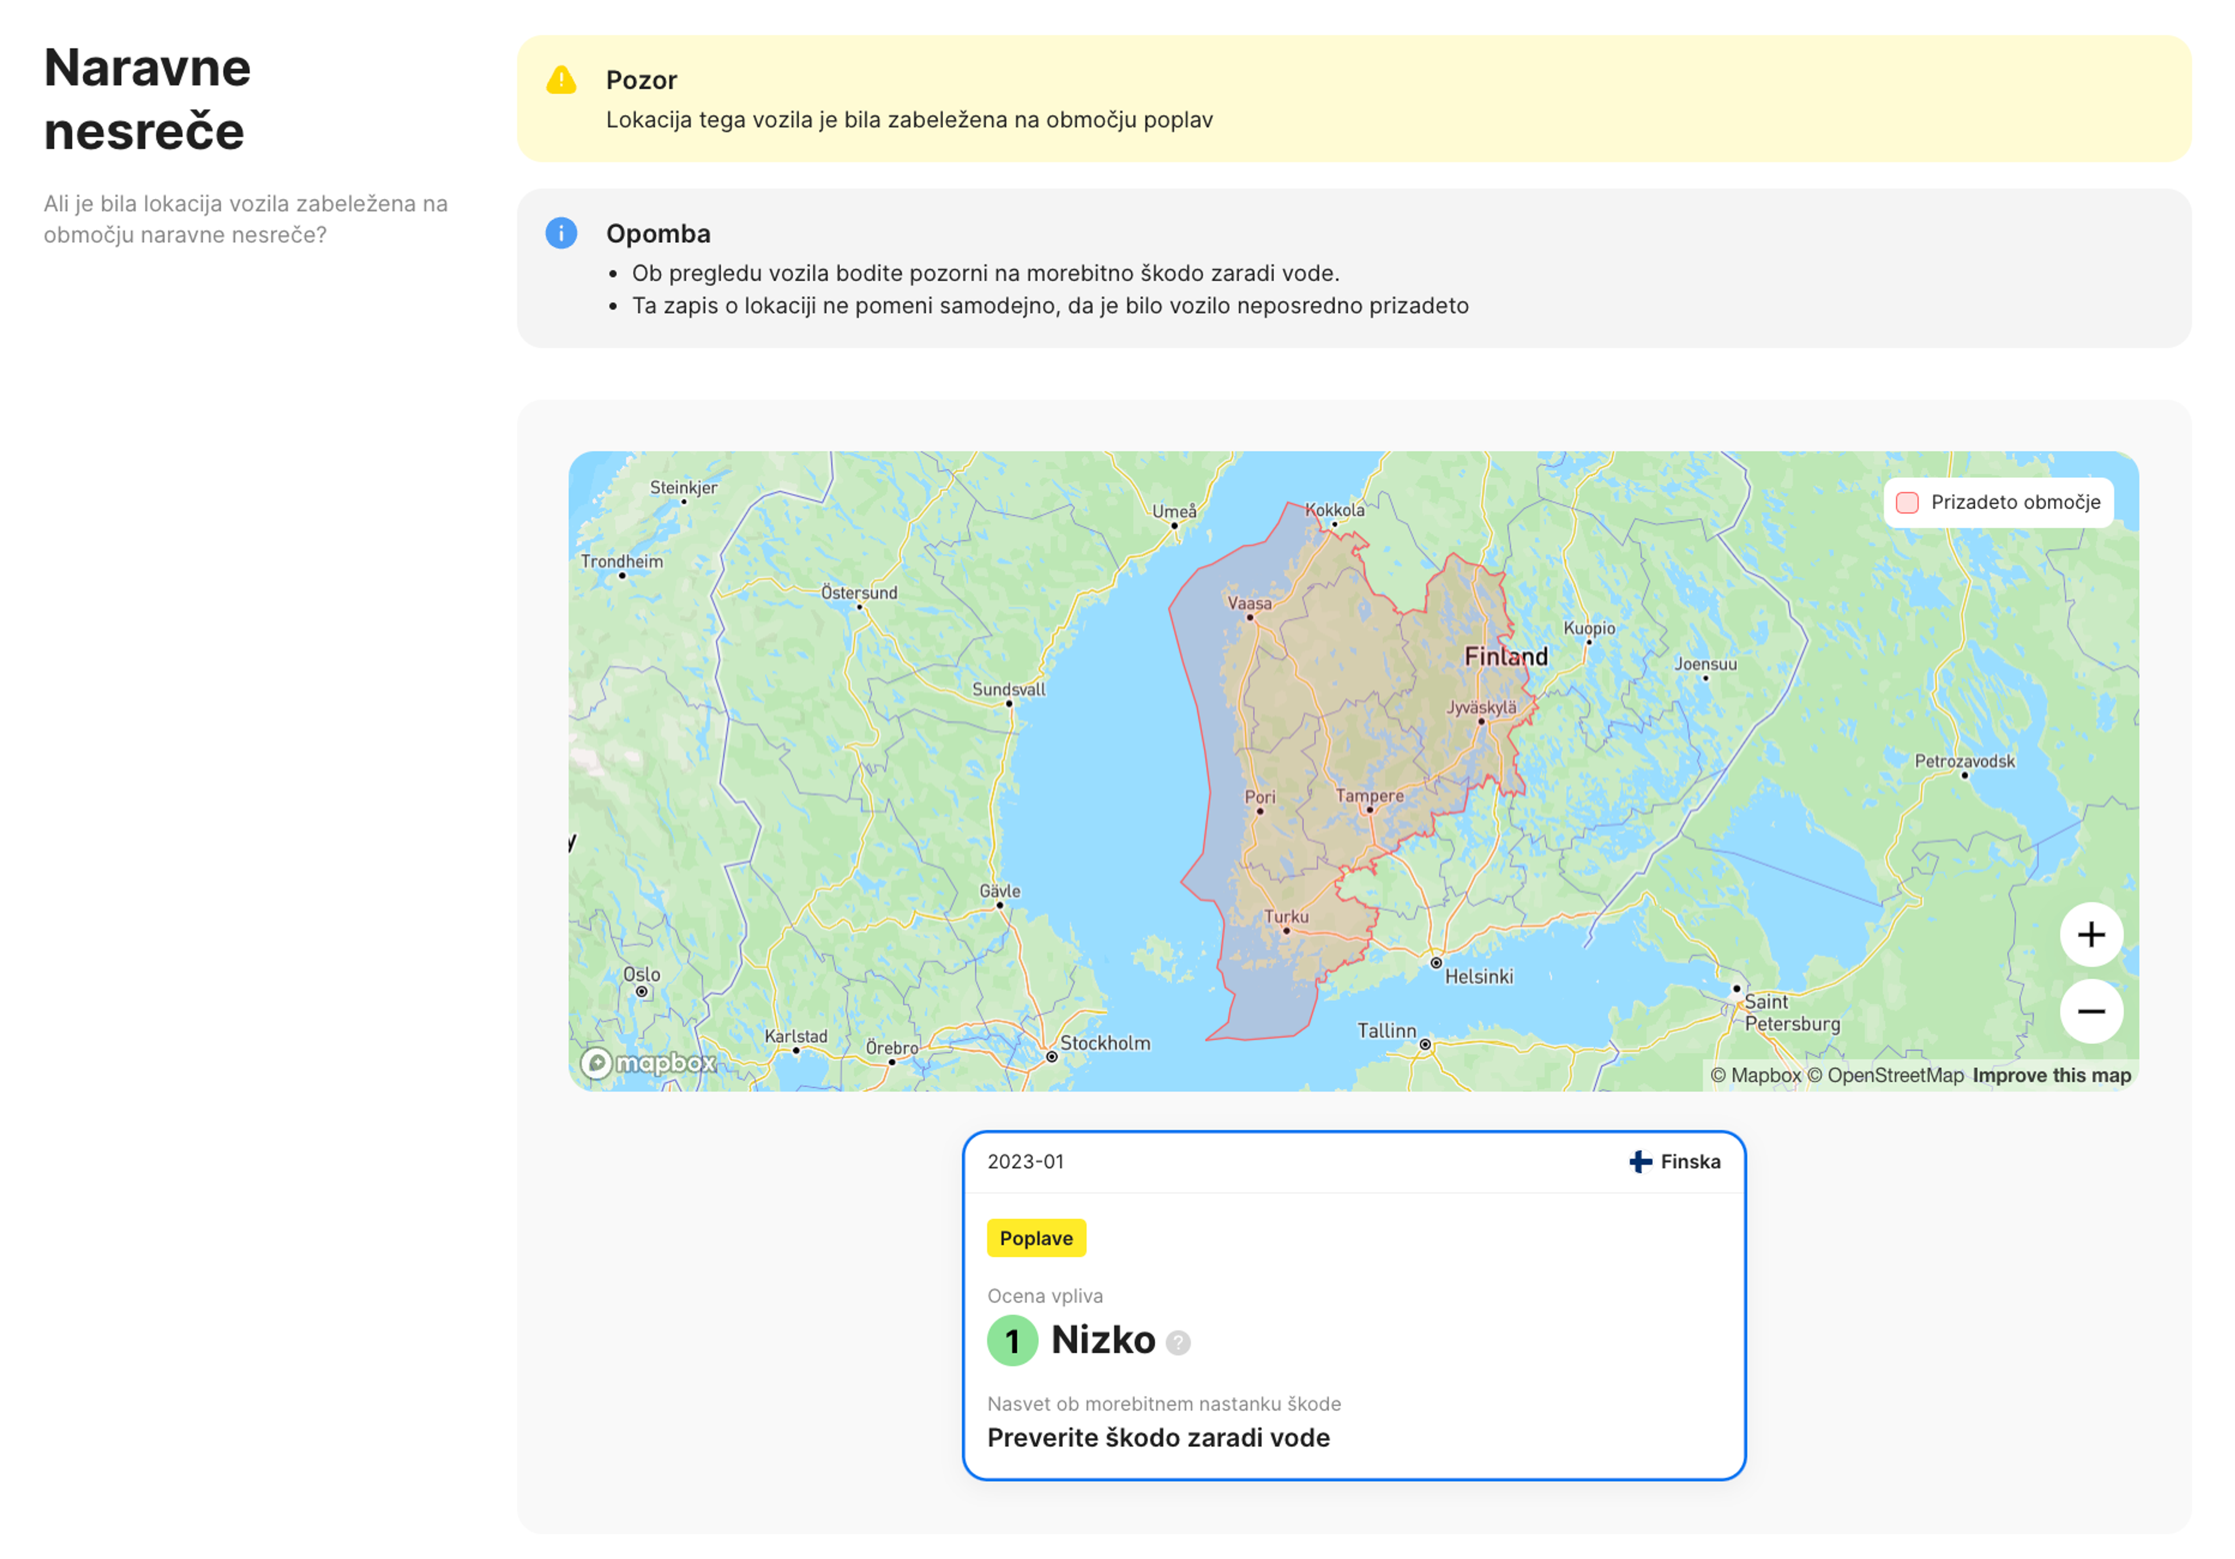This screenshot has width=2235, height=1559.
Task: Click the help question mark beside Nizko
Action: click(x=1178, y=1343)
